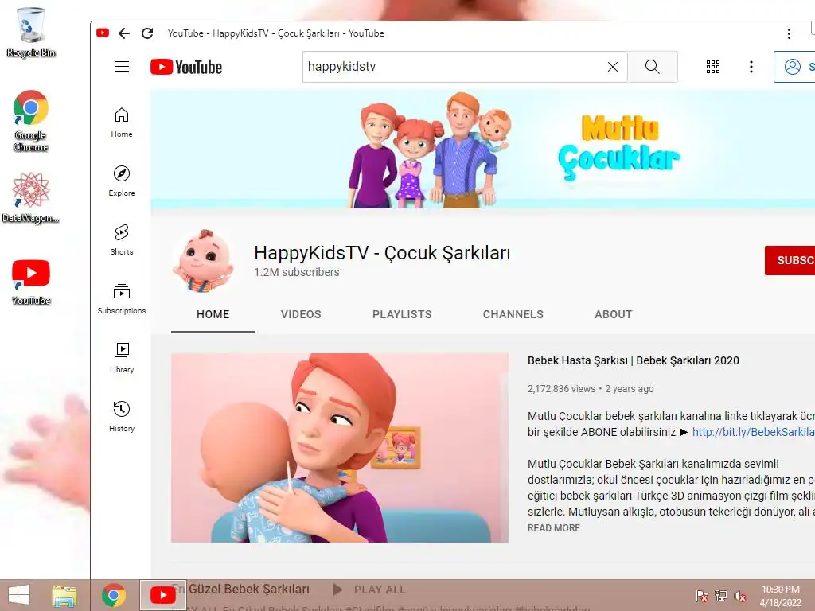Click PLAY ALL for the playlist
The height and width of the screenshot is (611, 815).
point(369,590)
